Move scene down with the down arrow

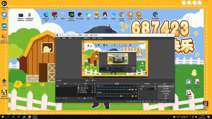tap(66, 98)
